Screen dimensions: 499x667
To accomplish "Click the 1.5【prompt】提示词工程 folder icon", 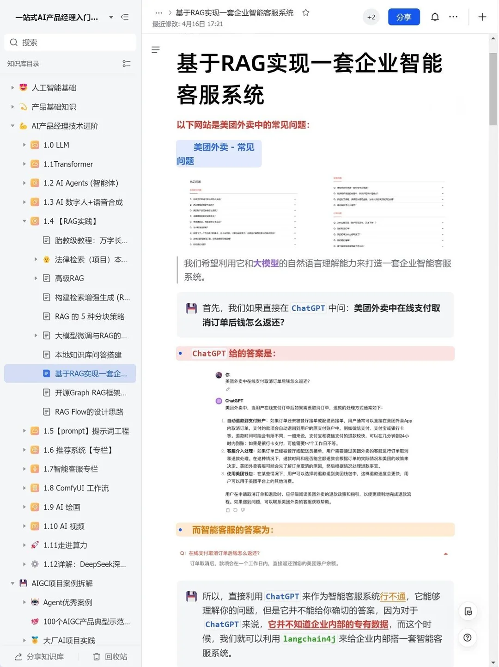I will click(35, 431).
